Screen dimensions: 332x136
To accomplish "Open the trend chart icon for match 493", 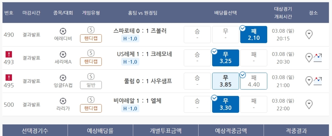I will (x=318, y=57).
